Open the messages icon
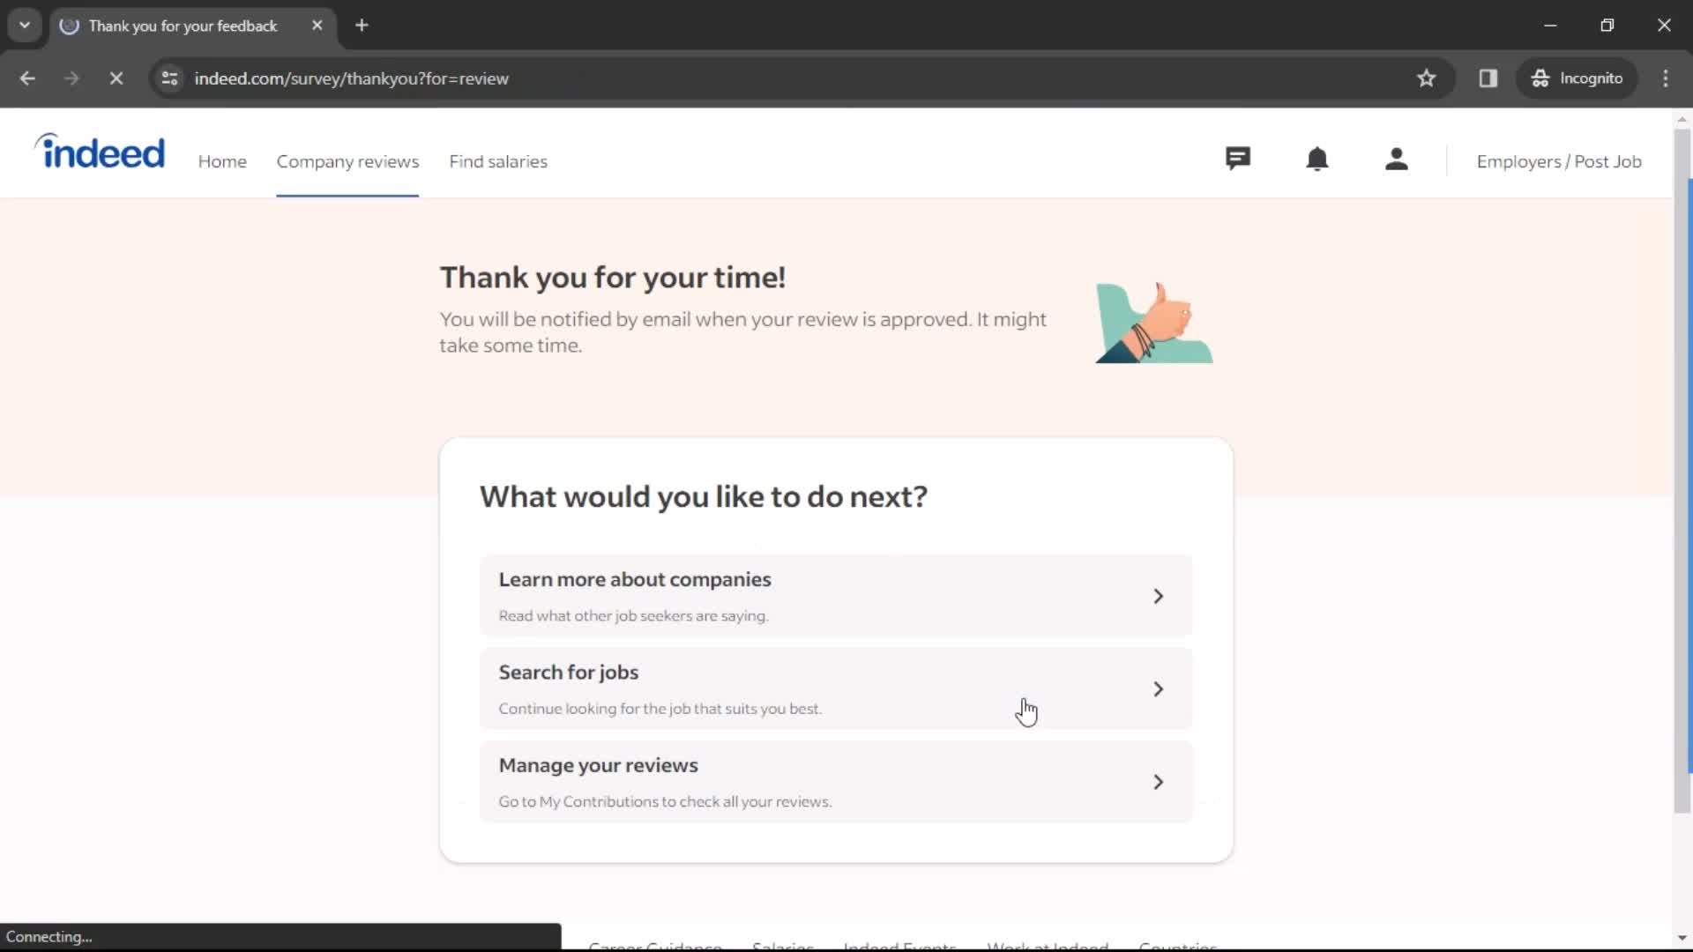This screenshot has width=1693, height=952. (x=1238, y=160)
